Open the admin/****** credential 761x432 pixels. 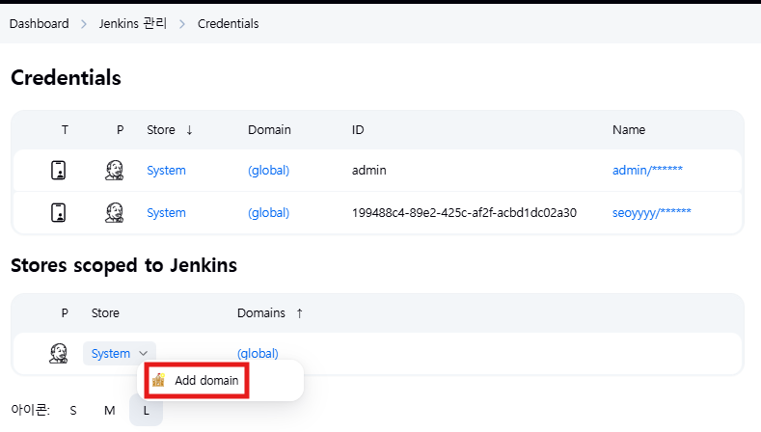(x=647, y=170)
